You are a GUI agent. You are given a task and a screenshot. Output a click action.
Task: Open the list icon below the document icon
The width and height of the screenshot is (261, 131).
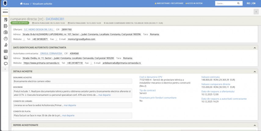[x=5, y=26]
